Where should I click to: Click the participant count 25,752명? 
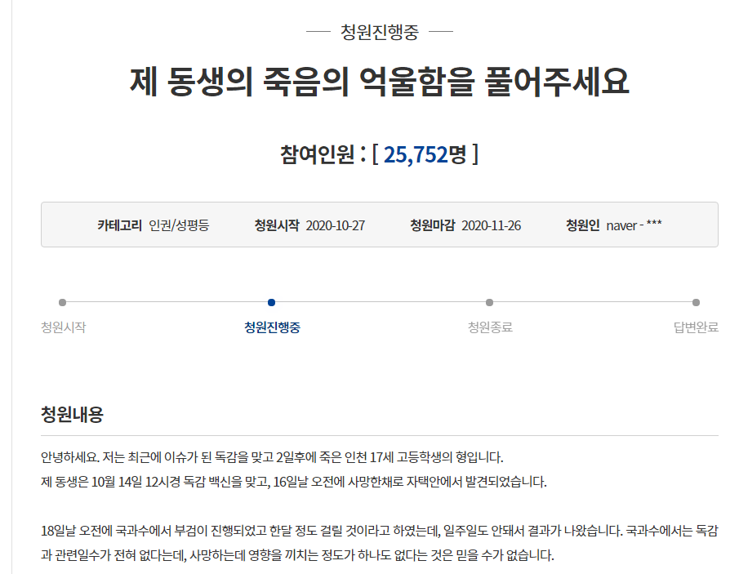pyautogui.click(x=425, y=154)
